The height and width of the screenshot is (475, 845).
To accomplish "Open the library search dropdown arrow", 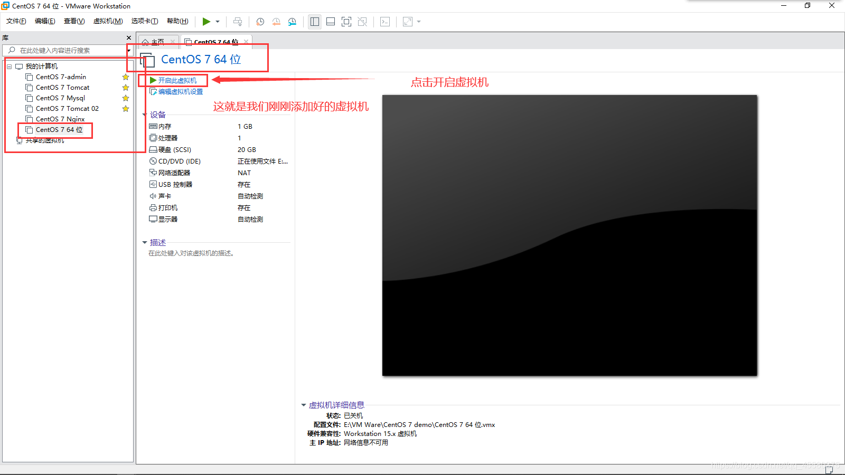I will tap(129, 50).
